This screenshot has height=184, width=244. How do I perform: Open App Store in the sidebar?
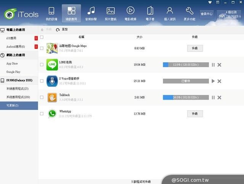[x=19, y=63]
